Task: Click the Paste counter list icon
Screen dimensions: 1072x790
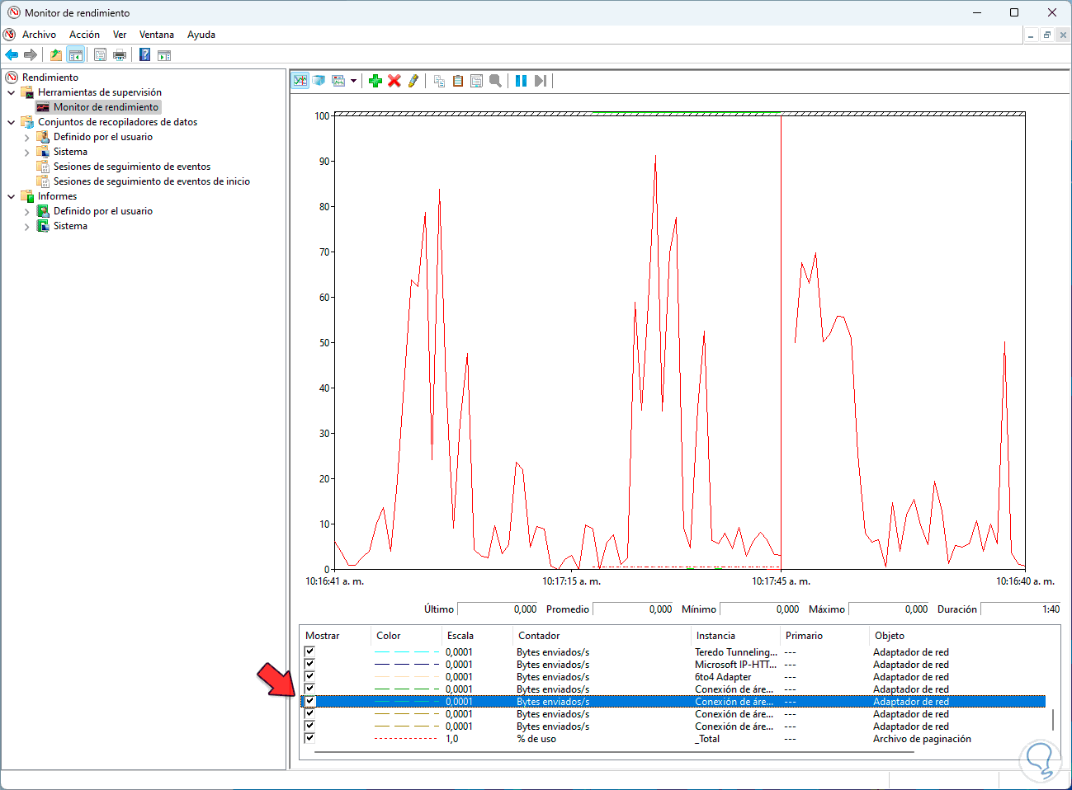Action: [x=458, y=81]
